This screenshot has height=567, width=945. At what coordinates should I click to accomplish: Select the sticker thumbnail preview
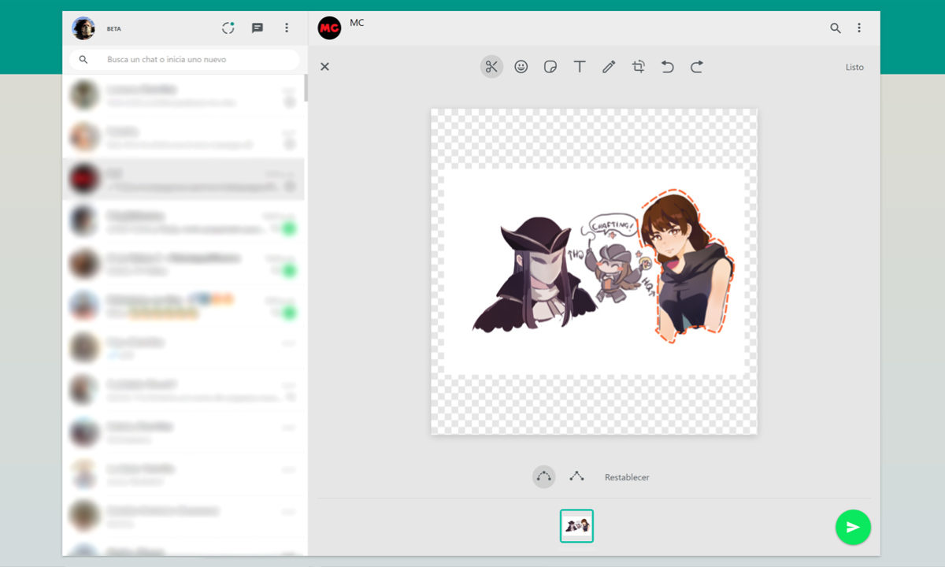576,526
